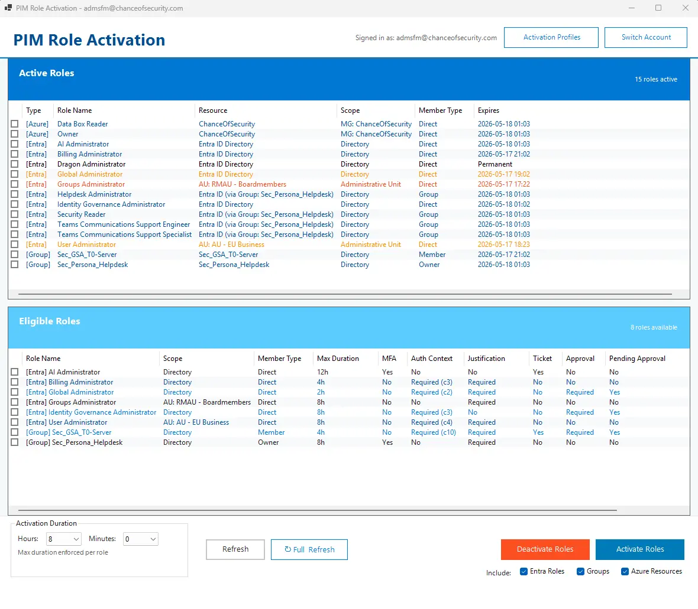Check the Global Administrator active role checkbox
This screenshot has height=609, width=698.
point(15,174)
